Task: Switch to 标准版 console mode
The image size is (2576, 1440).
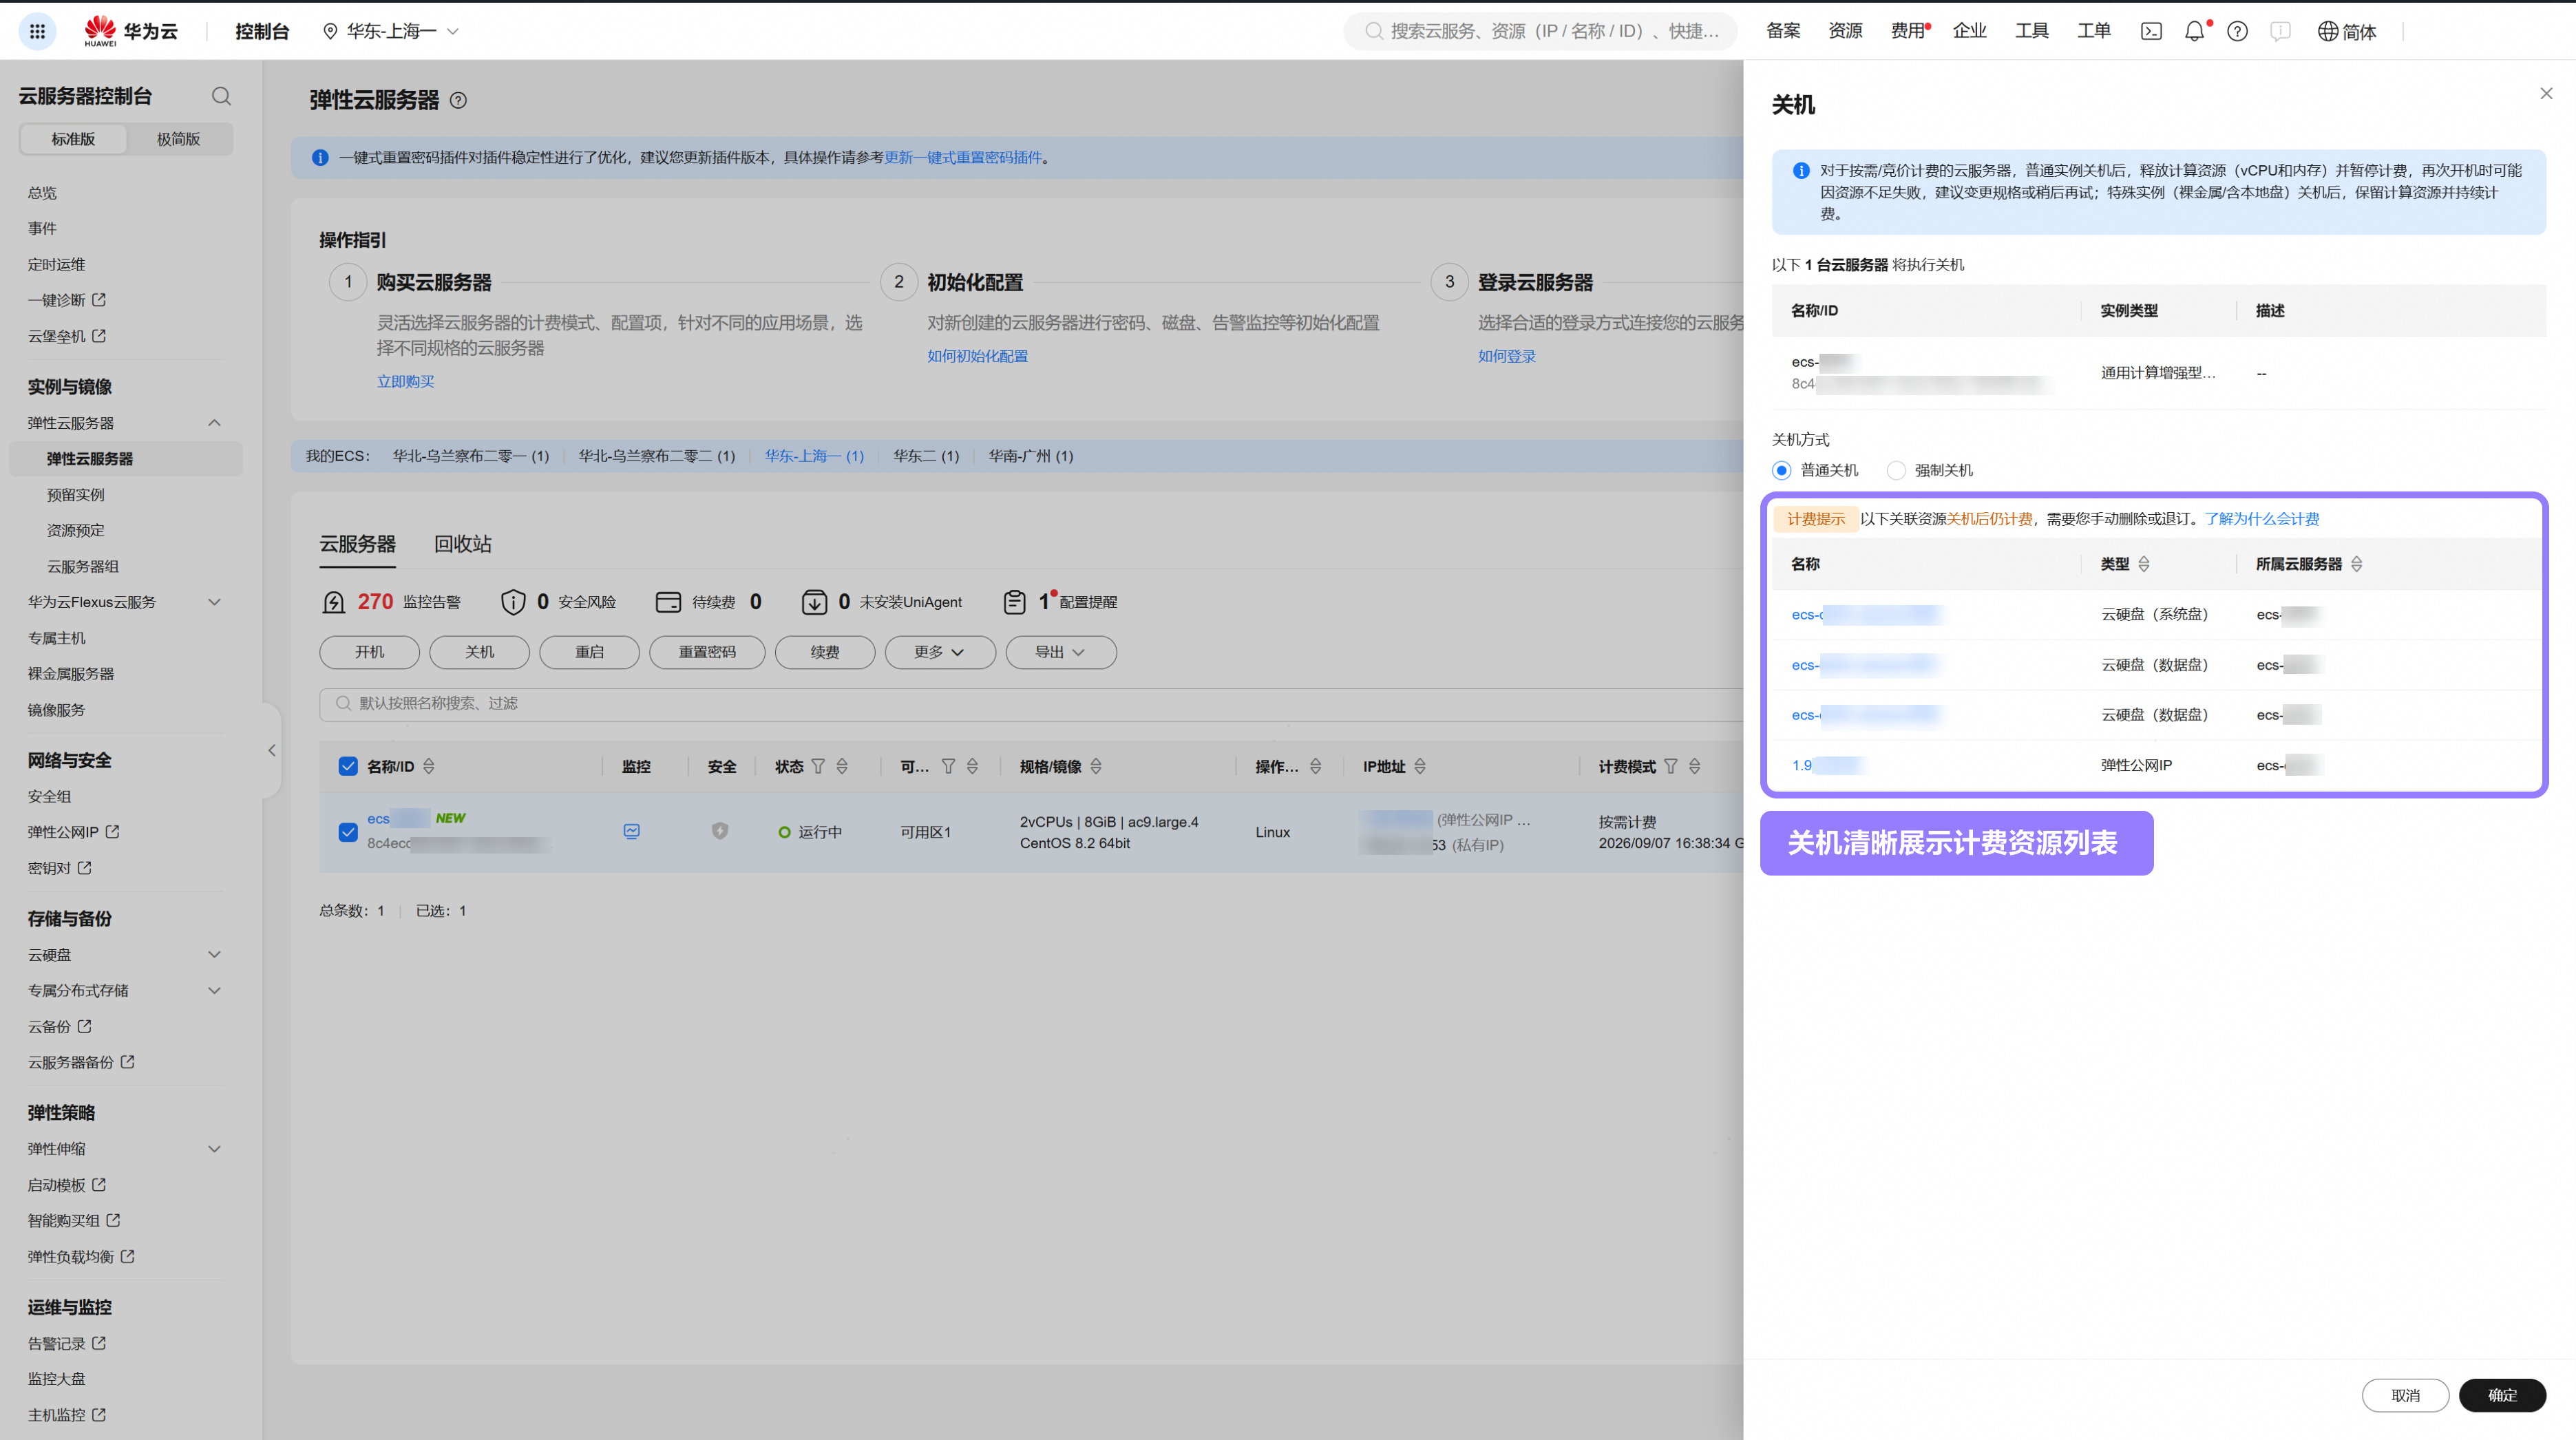Action: pos(73,139)
